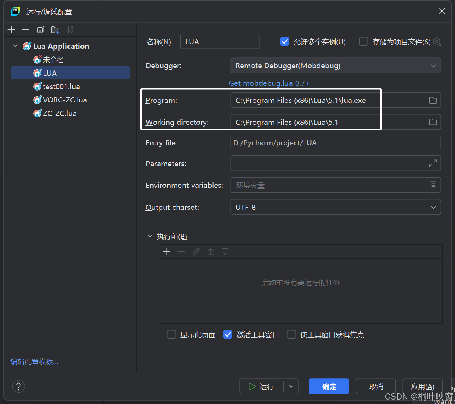Click the gear icon beside 存储为项目文件

coord(437,42)
